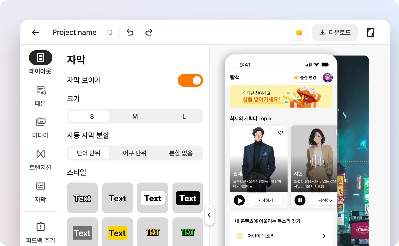Choose green outlined TEXT style
Screen dimensions: 399x246
[x=188, y=232]
